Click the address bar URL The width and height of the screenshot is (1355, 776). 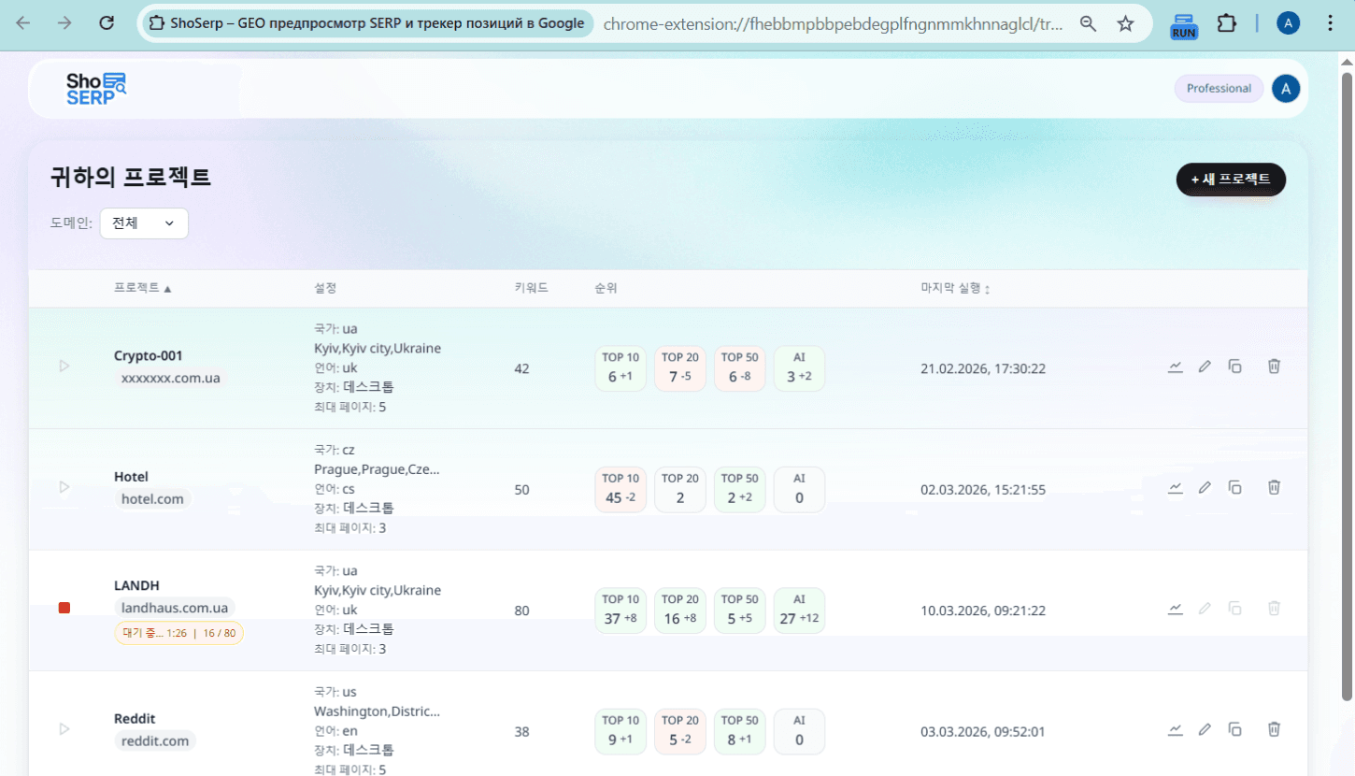pyautogui.click(x=834, y=24)
